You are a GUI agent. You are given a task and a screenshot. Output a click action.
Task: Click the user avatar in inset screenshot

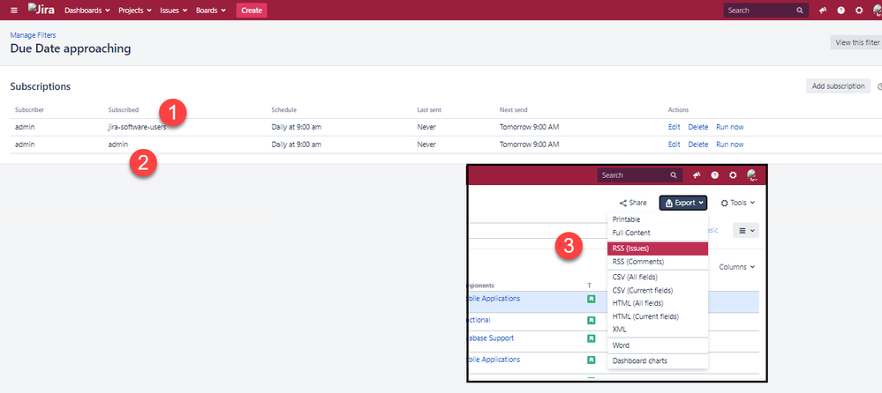click(752, 175)
